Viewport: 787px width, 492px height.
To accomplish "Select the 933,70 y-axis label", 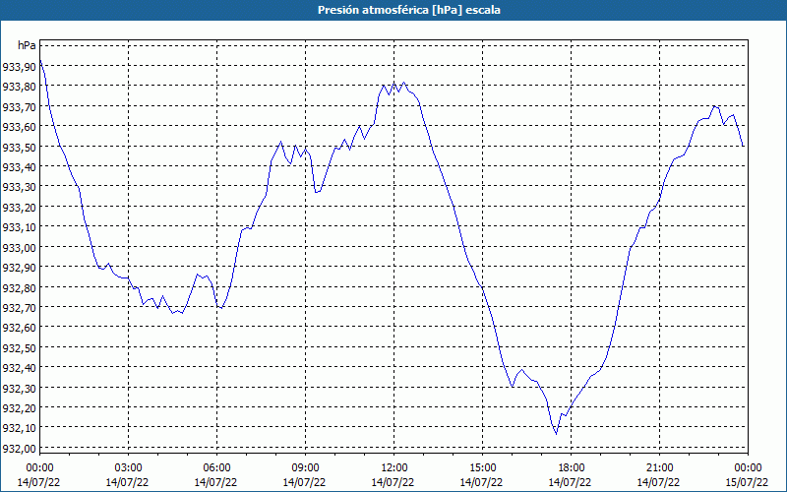I will 19,106.
